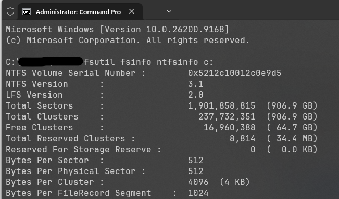Click the cluster size text (4 KB)
Screen dimensions: 339x199
click(x=234, y=182)
